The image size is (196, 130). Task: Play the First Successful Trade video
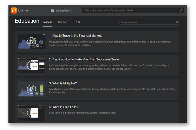point(31,65)
